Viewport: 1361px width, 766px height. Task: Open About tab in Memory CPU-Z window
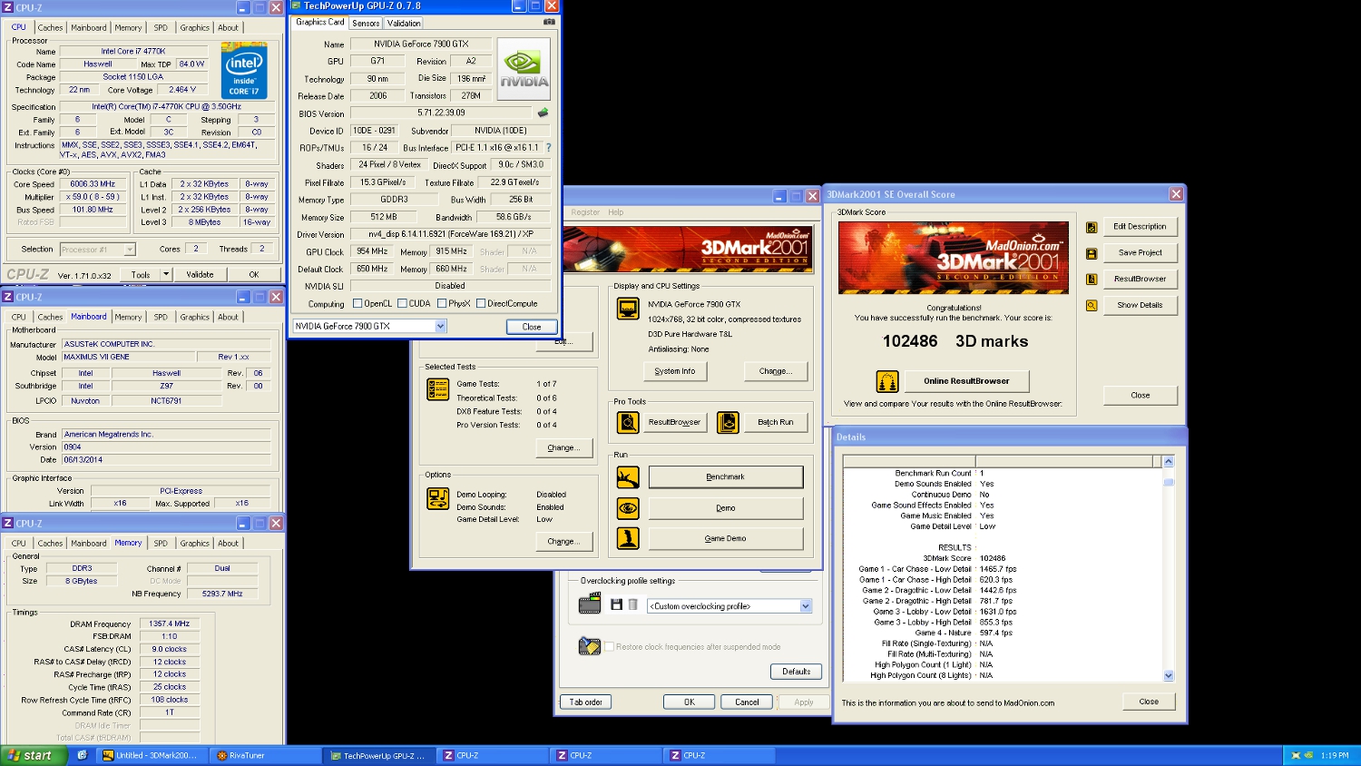(x=228, y=543)
